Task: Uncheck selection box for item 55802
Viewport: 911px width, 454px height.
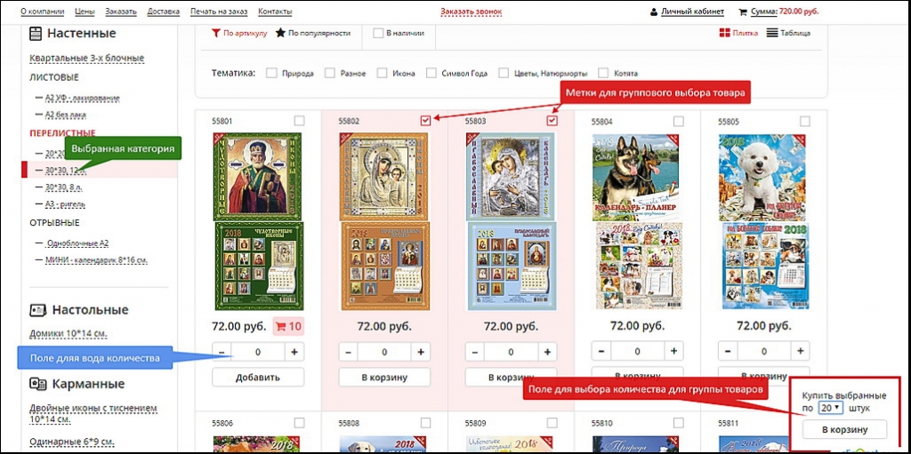Action: click(426, 120)
